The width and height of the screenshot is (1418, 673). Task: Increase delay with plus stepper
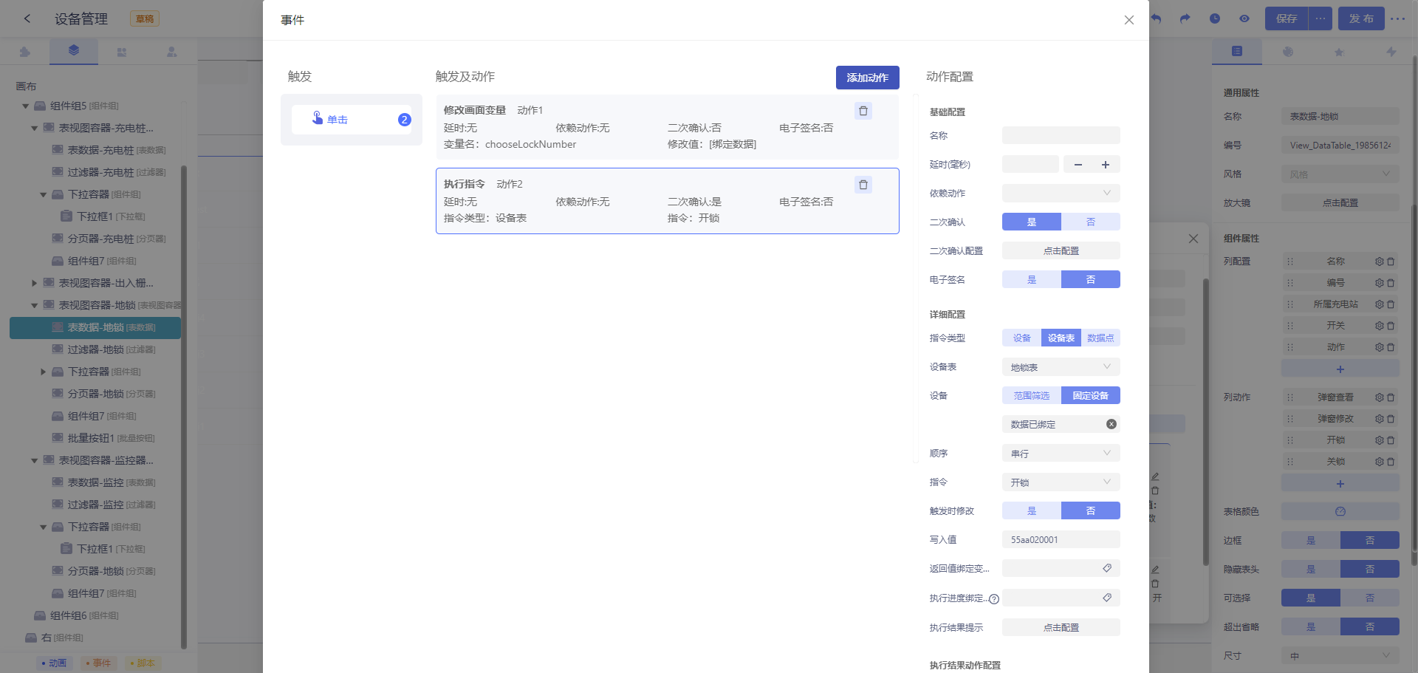1106,164
